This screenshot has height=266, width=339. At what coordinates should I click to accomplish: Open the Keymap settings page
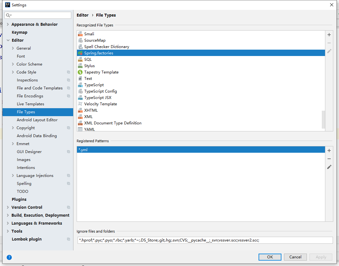(x=19, y=32)
